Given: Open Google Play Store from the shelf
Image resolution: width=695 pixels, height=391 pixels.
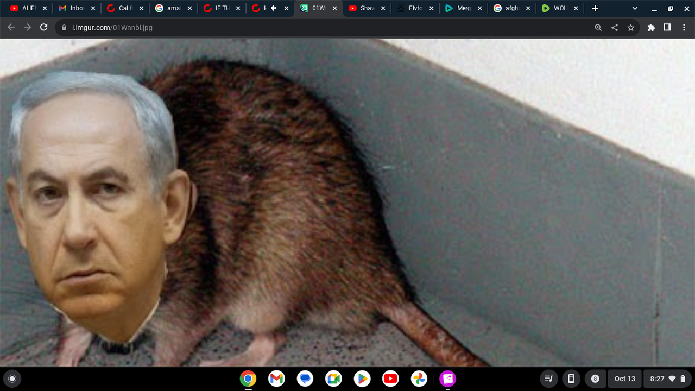Looking at the screenshot, I should [362, 379].
